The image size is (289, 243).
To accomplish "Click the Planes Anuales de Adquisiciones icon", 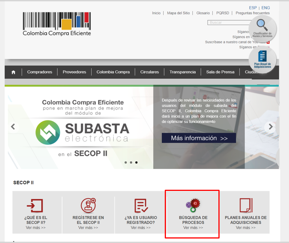I will coord(246,205).
